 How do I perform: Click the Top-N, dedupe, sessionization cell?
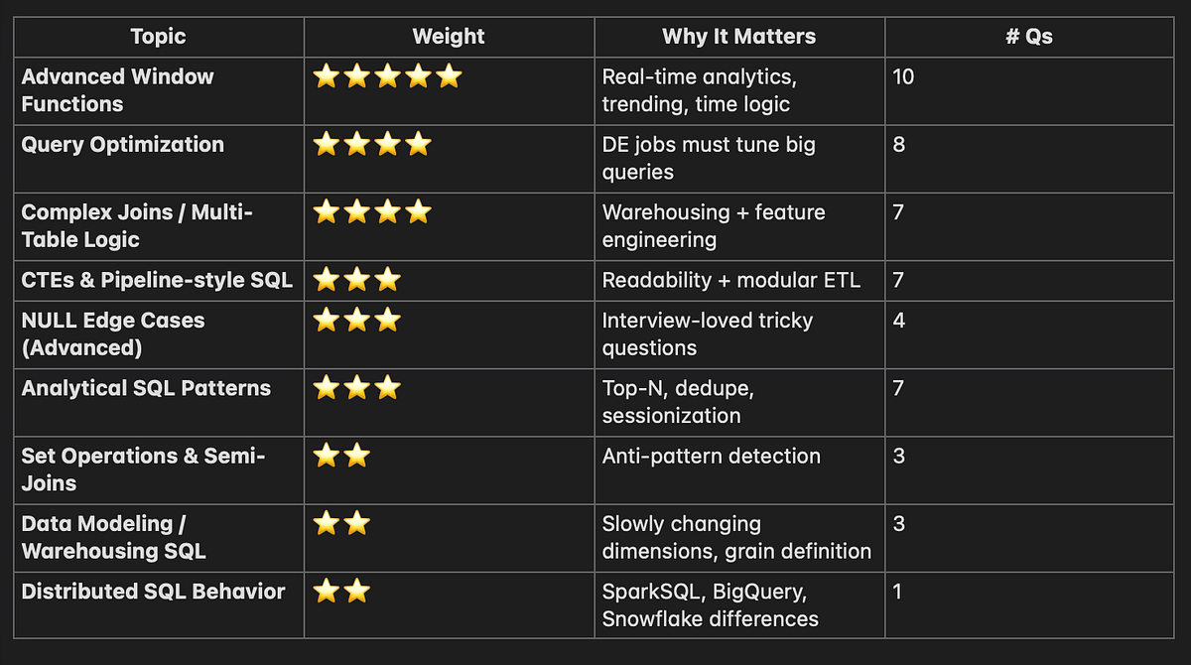739,402
